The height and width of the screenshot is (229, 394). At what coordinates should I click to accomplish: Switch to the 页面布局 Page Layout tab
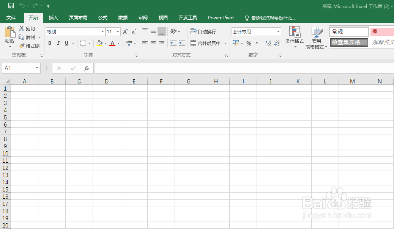click(78, 18)
